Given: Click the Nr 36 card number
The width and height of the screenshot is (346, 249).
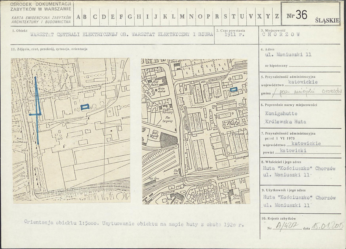Looking at the screenshot, I should pos(297,15).
